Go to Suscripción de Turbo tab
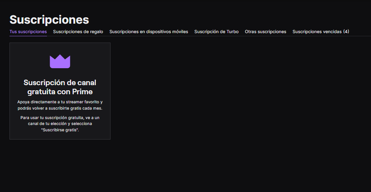Viewport: 371px width, 192px height. pyautogui.click(x=216, y=32)
